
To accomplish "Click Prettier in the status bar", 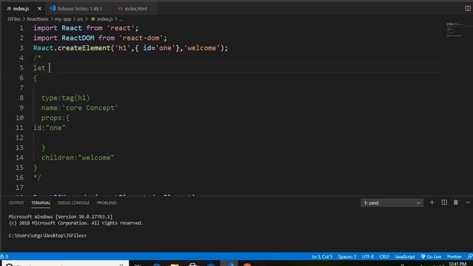I will [455, 256].
